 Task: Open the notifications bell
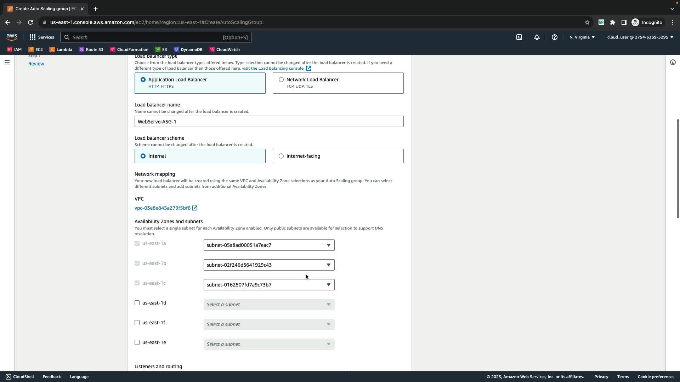pyautogui.click(x=537, y=37)
